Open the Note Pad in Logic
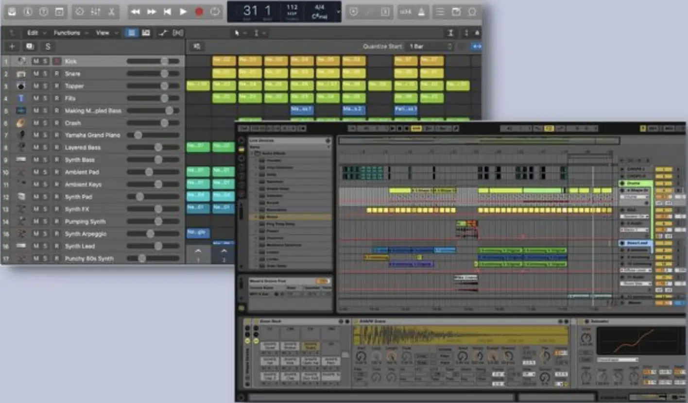Screen dimensions: 688x403 456,12
